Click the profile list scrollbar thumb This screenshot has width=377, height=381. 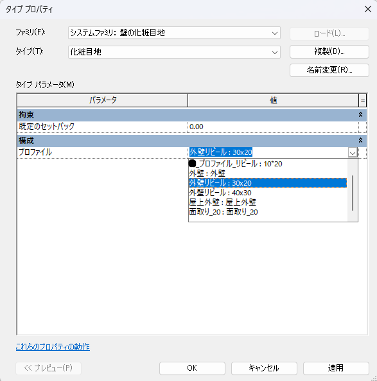coord(353,193)
